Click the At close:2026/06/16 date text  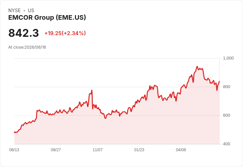pyautogui.click(x=27, y=47)
